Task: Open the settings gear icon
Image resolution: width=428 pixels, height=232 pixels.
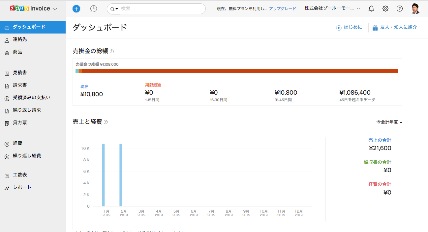Action: pyautogui.click(x=385, y=9)
